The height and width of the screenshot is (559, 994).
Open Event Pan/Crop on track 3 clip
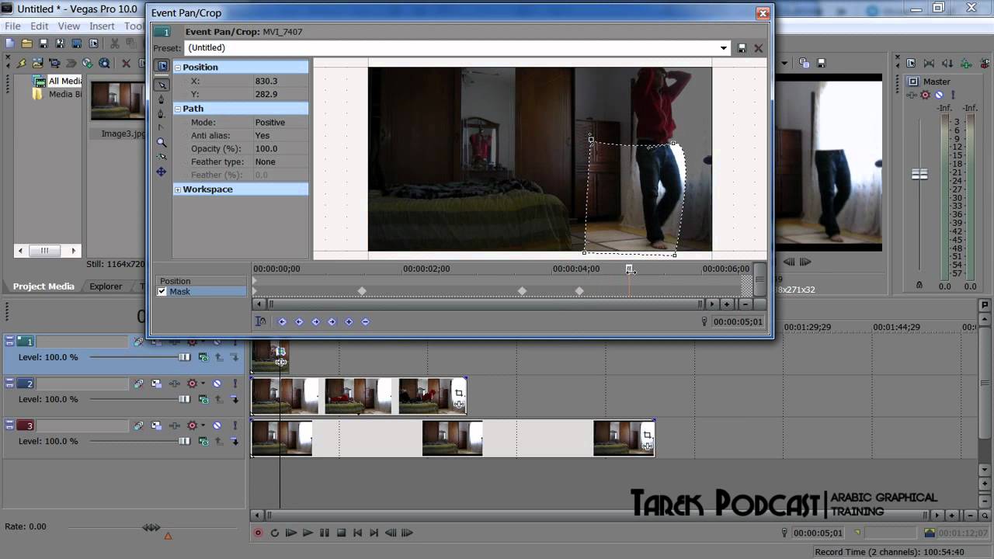tap(647, 435)
